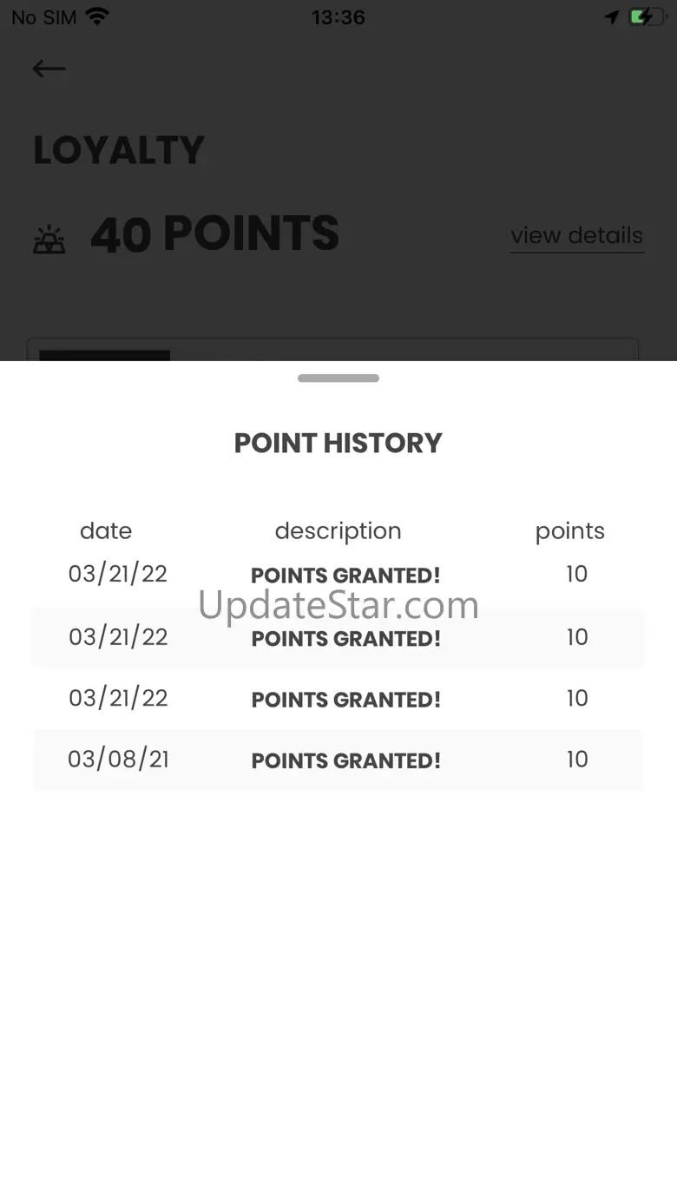This screenshot has height=1204, width=677.
Task: Tap the bottom sheet drag handle
Action: (338, 378)
